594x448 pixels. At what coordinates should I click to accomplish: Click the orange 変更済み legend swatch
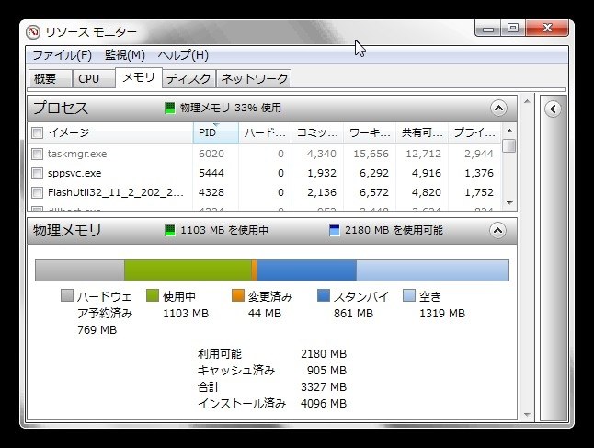[238, 295]
